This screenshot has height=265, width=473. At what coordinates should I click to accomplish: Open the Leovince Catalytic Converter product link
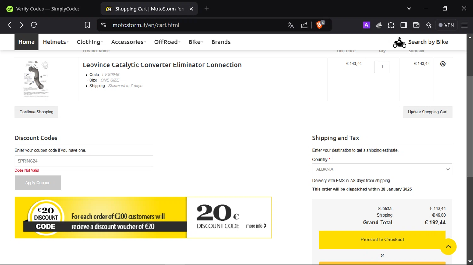coord(162,65)
